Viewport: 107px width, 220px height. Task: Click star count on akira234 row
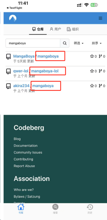click(93, 86)
